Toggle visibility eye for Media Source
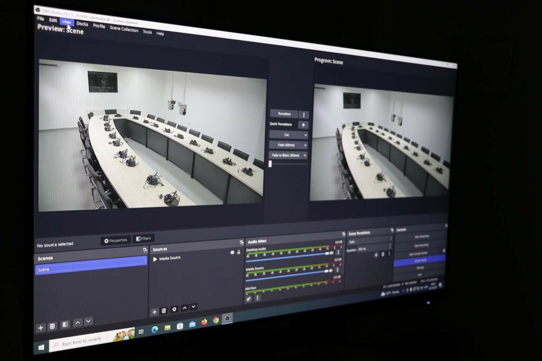The width and height of the screenshot is (542, 361). (x=232, y=252)
